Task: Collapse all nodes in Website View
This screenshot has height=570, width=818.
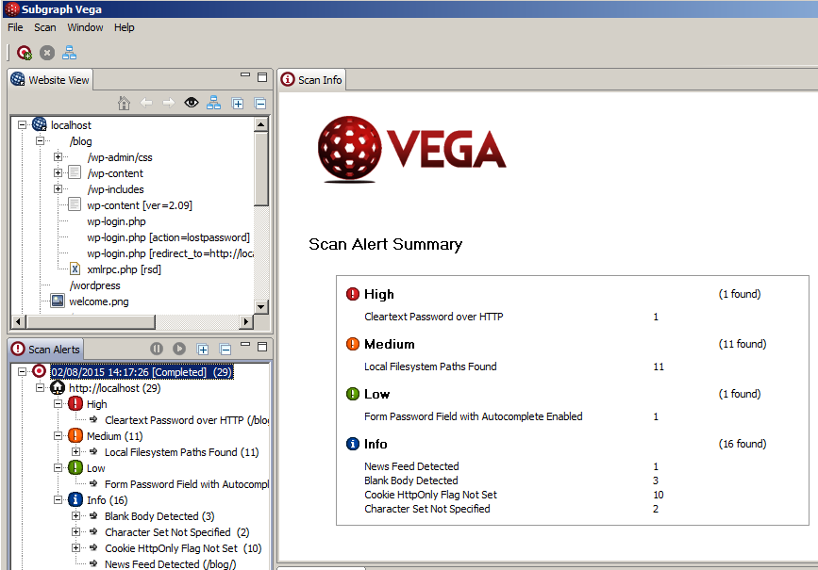Action: coord(260,104)
